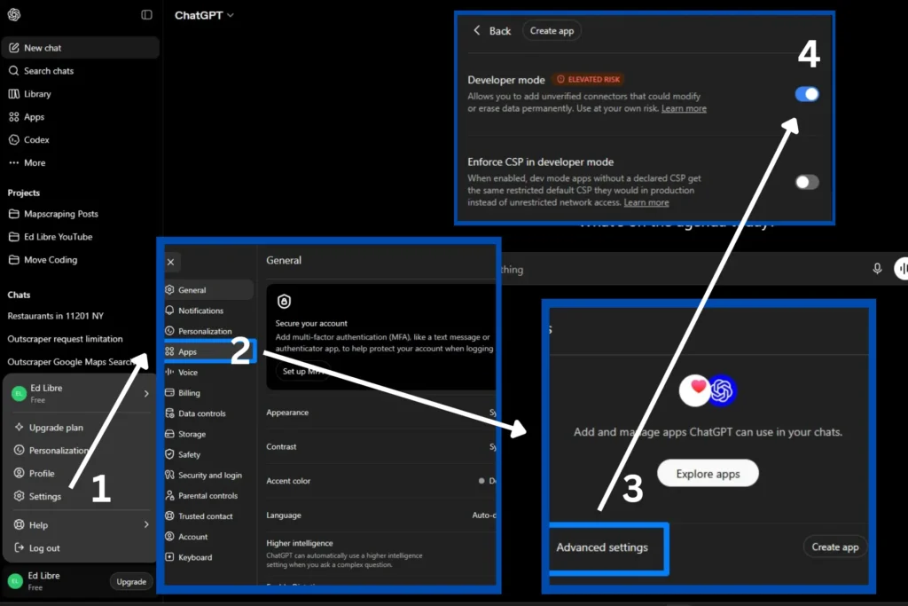This screenshot has width=908, height=606.
Task: Select the Parental controls tab
Action: point(207,495)
